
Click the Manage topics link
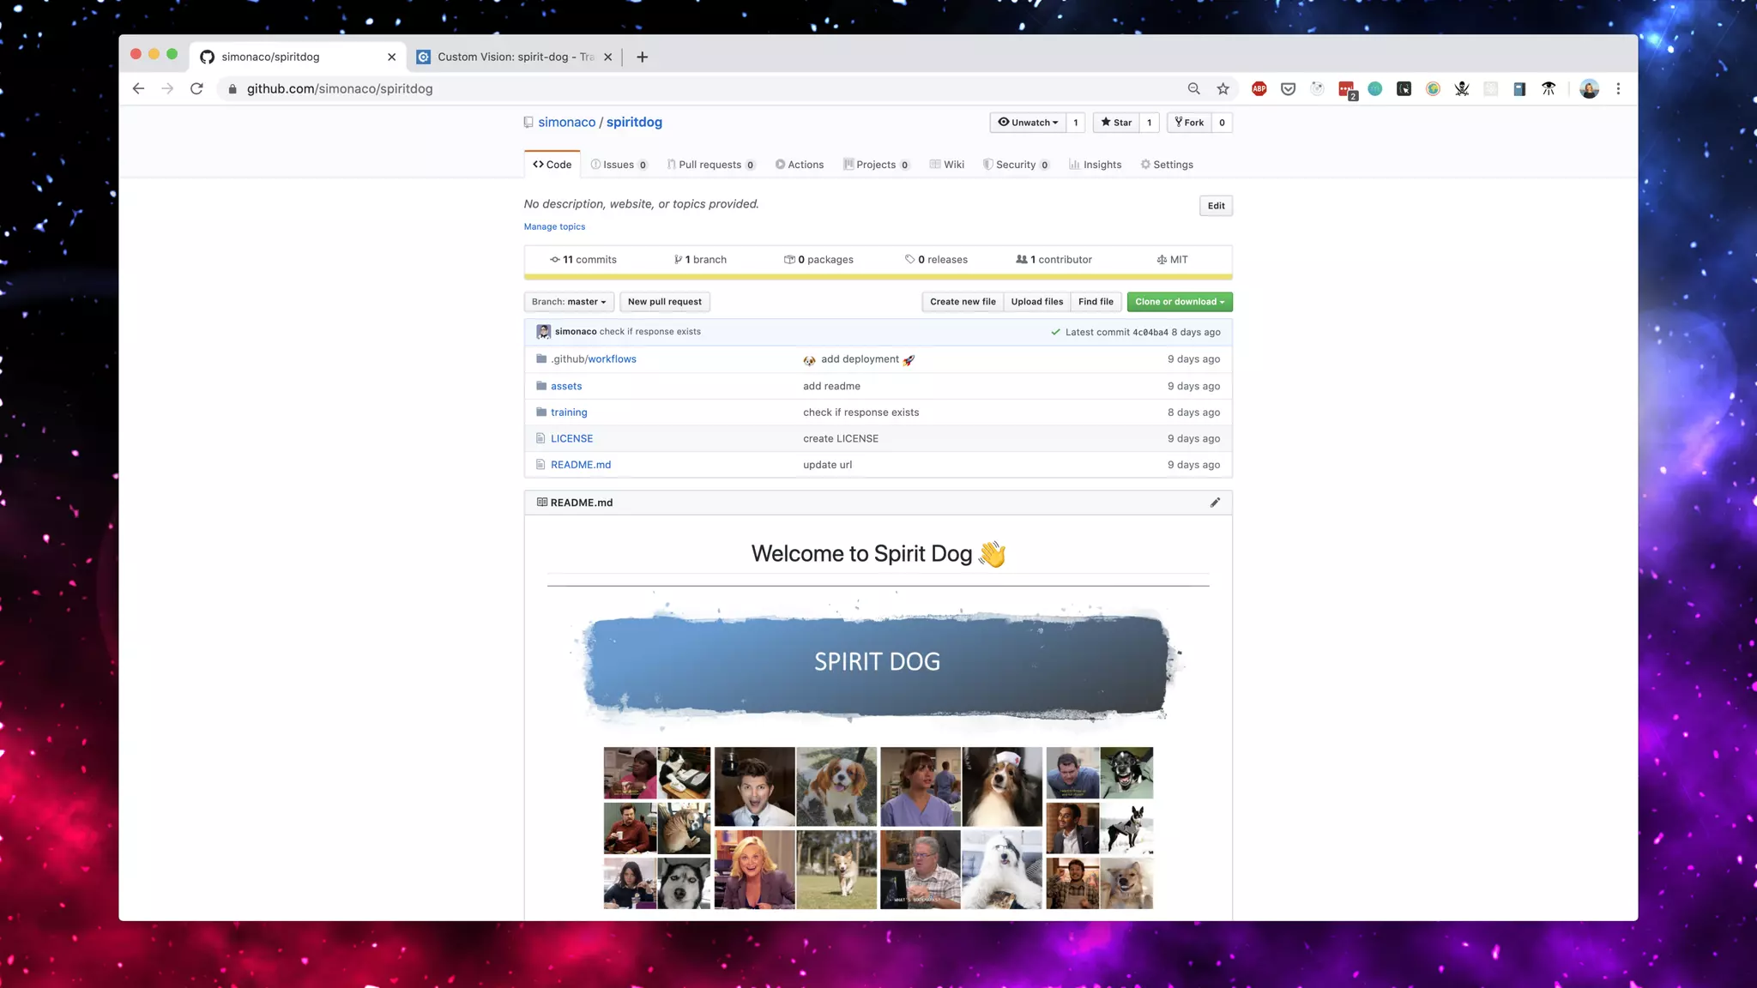[x=554, y=226]
